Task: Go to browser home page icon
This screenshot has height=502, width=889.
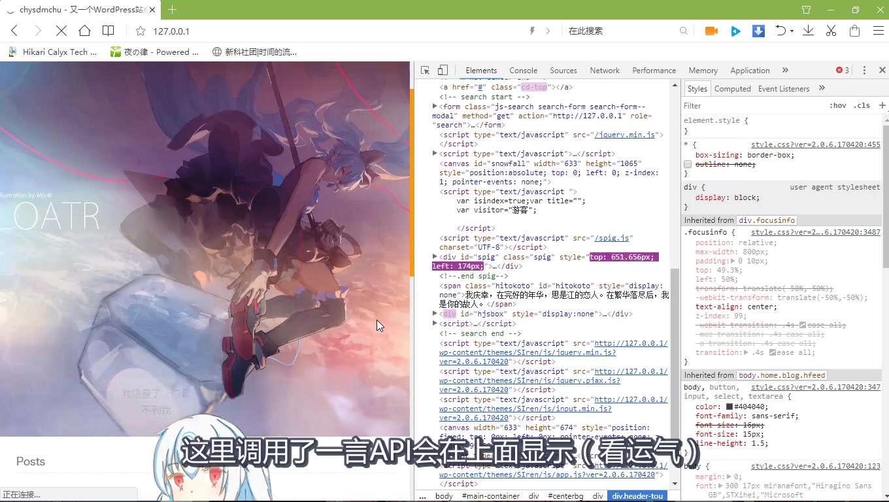Action: (84, 31)
